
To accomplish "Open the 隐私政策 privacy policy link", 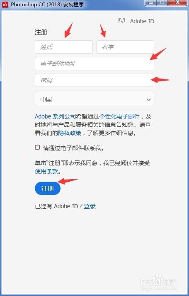I will coord(70,133).
